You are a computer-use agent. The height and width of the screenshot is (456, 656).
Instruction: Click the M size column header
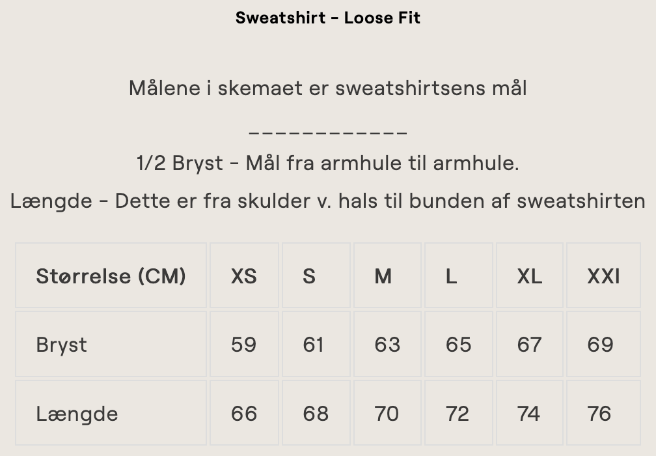click(x=383, y=276)
